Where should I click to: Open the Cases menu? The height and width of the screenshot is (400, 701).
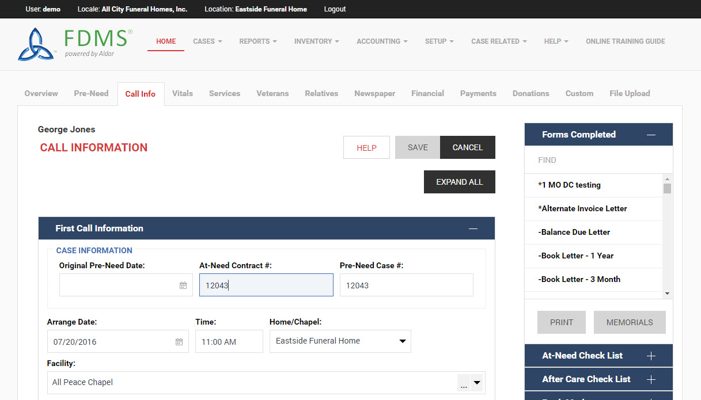tap(207, 41)
